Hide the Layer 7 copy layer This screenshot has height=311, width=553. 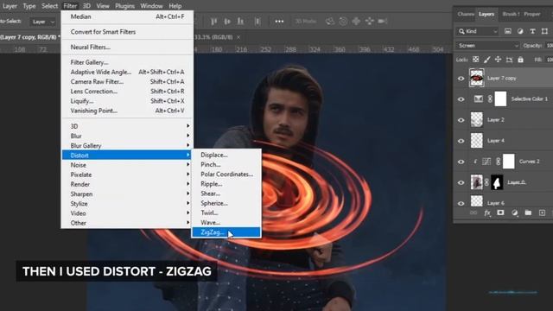click(461, 79)
